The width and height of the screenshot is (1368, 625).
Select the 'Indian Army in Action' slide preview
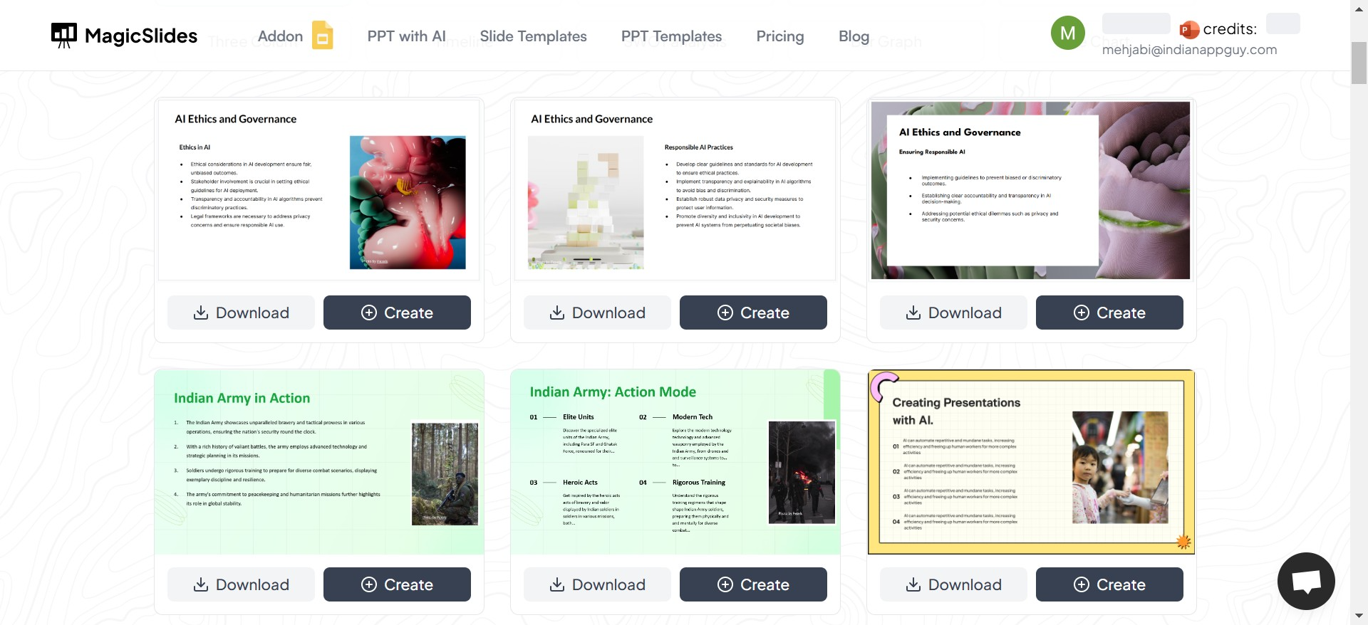coord(319,462)
